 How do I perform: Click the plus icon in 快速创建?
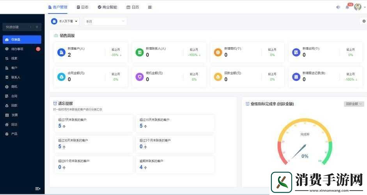click(37, 27)
